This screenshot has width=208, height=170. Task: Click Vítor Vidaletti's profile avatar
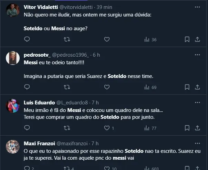(13, 10)
